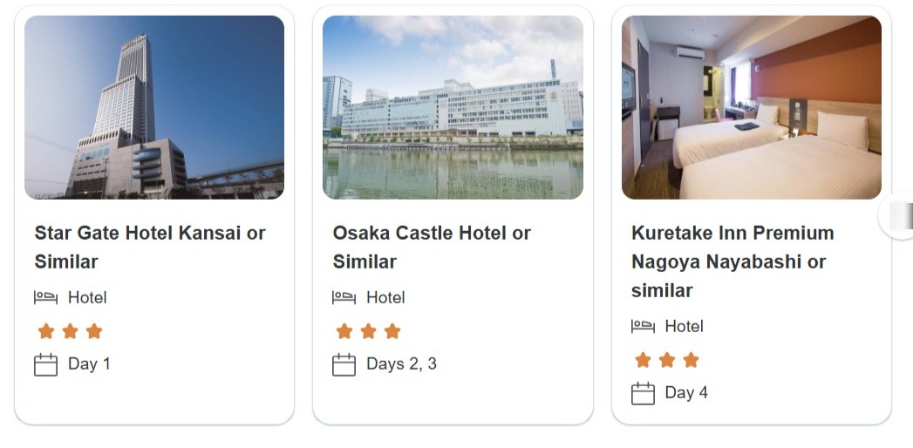This screenshot has height=448, width=913.
Task: Select the Day 1 label
Action: point(89,363)
